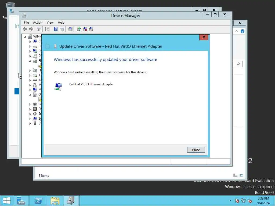Click the Disable device icon with down arrow
This screenshot has width=275, height=206.
[x=91, y=29]
